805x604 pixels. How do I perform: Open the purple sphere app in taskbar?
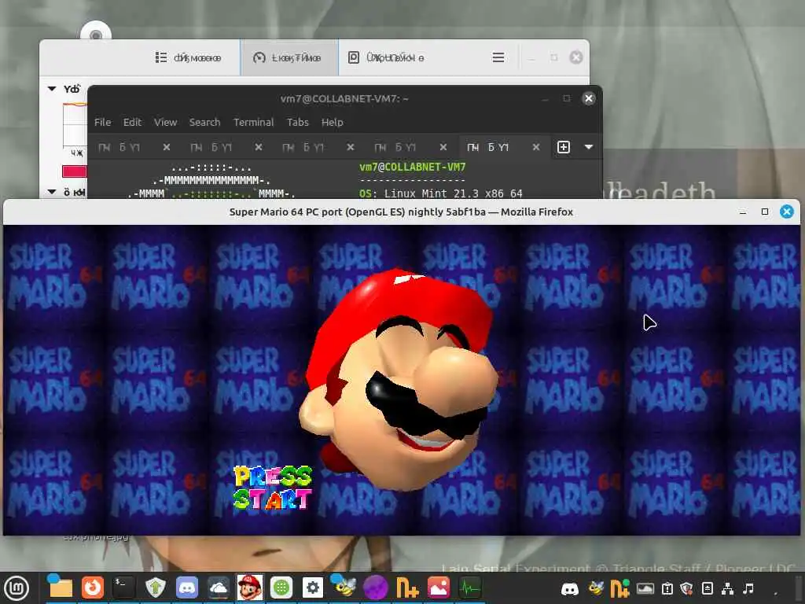(x=376, y=587)
